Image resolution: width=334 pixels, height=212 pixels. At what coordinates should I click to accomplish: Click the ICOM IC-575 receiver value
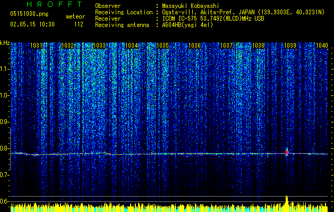coord(213,19)
